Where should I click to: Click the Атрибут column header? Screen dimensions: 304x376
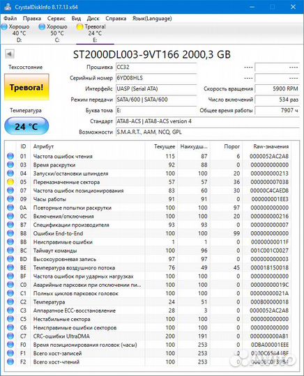point(88,146)
